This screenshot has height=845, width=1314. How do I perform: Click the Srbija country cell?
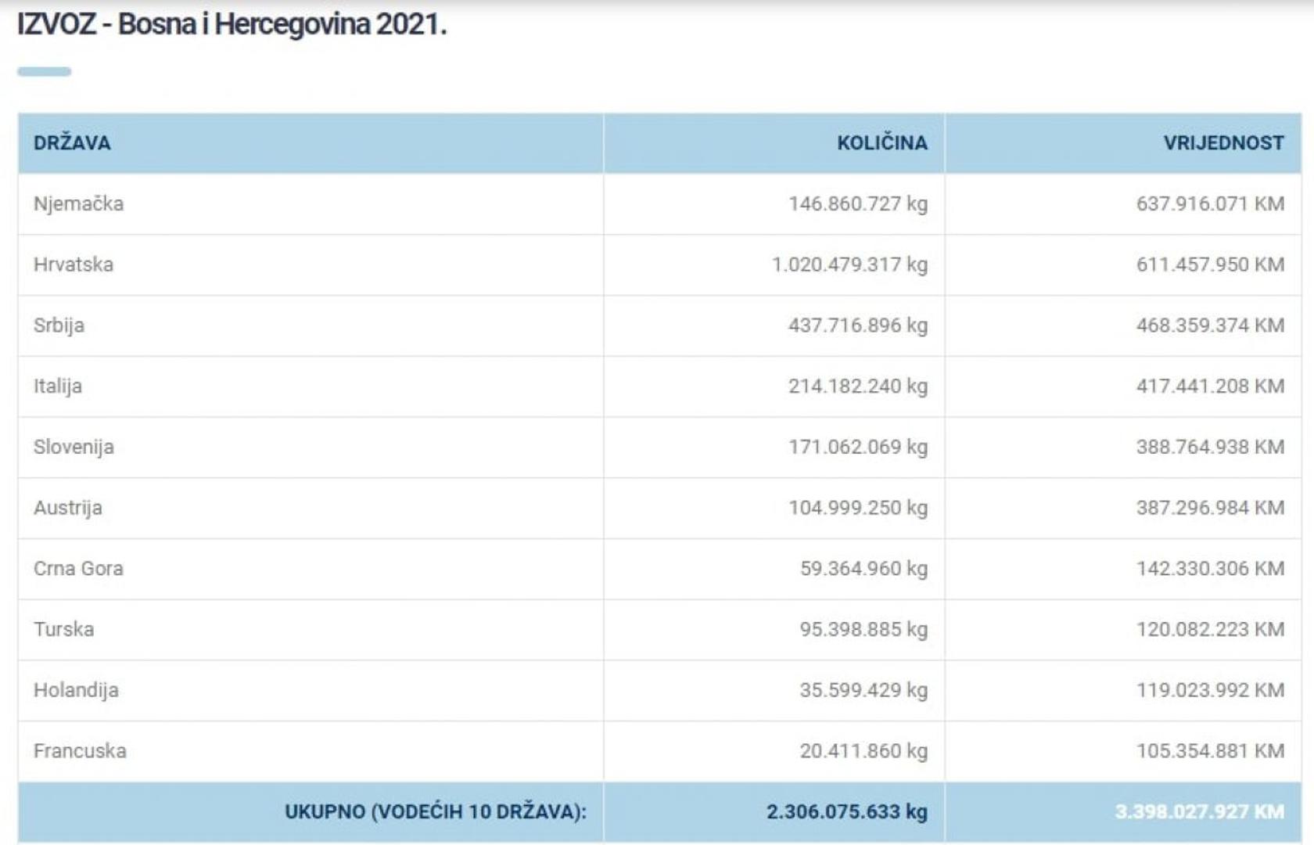tap(59, 325)
